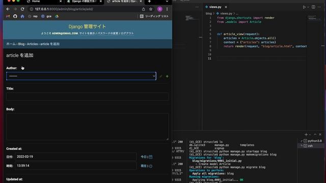Open new terminal profile dropdown

(x=310, y=135)
